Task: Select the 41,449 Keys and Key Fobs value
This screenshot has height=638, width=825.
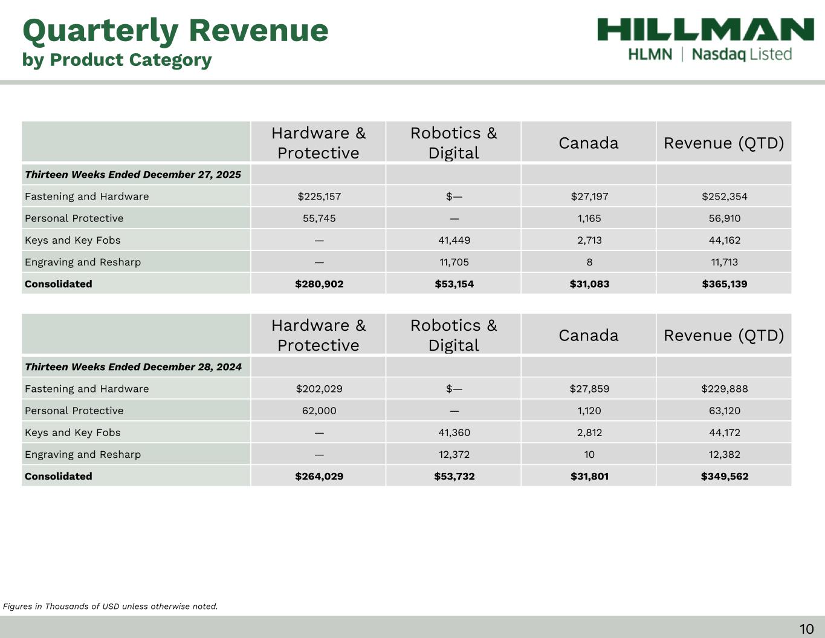Action: pos(454,240)
